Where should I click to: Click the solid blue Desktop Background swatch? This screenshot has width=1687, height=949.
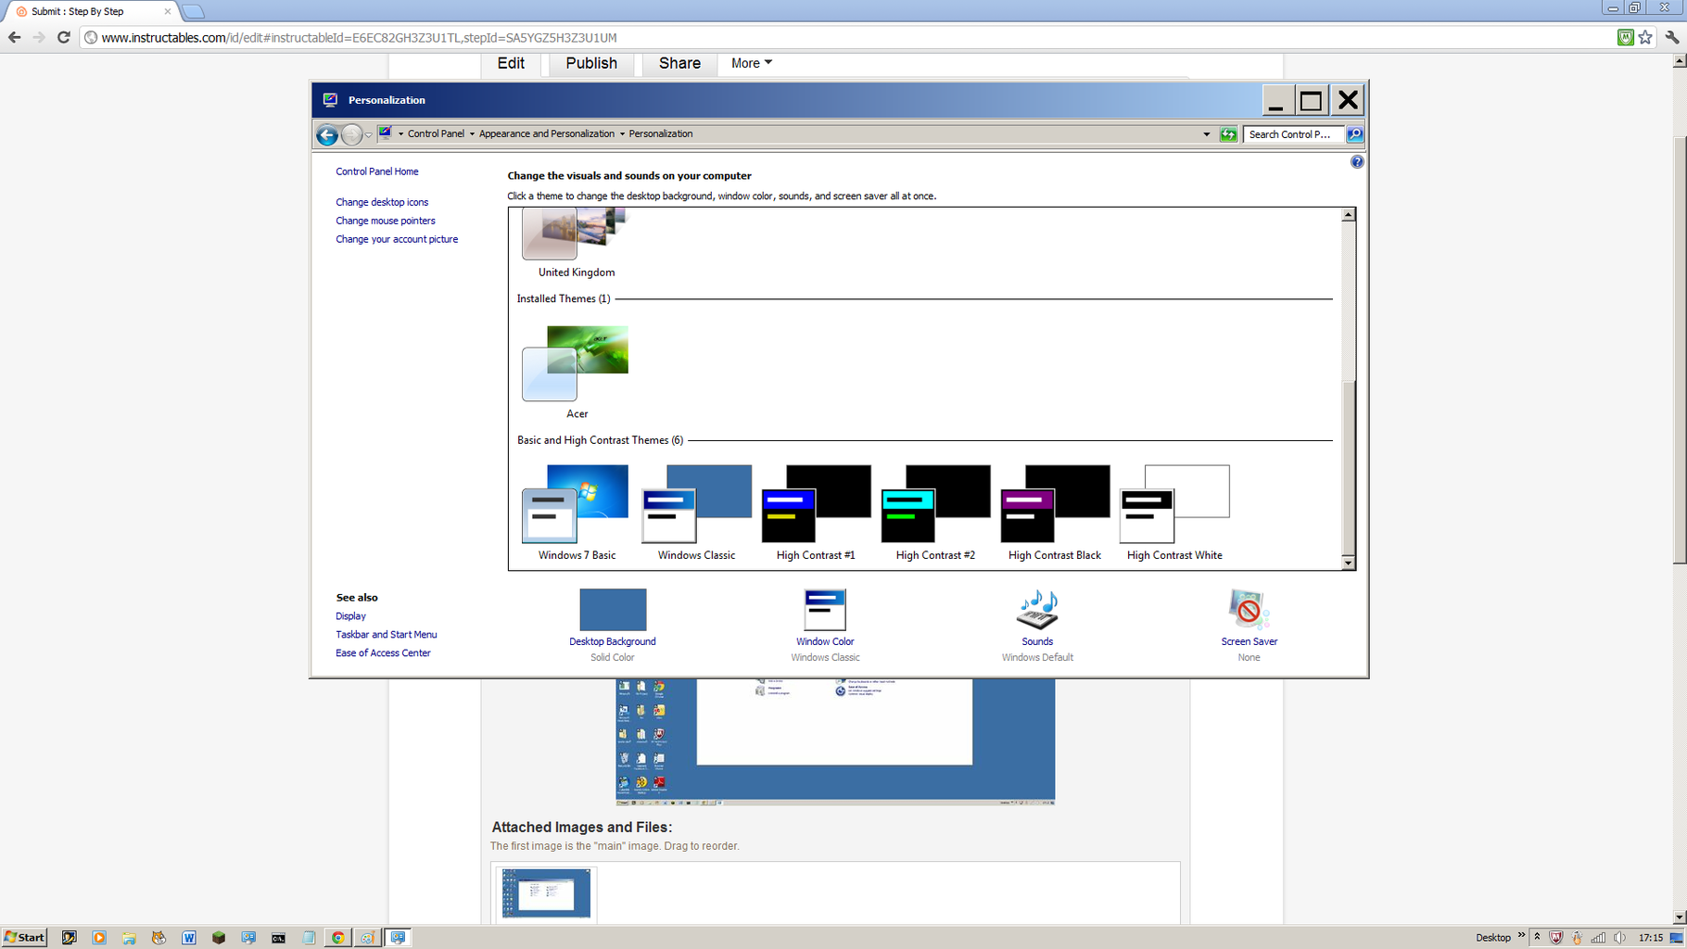pyautogui.click(x=611, y=609)
